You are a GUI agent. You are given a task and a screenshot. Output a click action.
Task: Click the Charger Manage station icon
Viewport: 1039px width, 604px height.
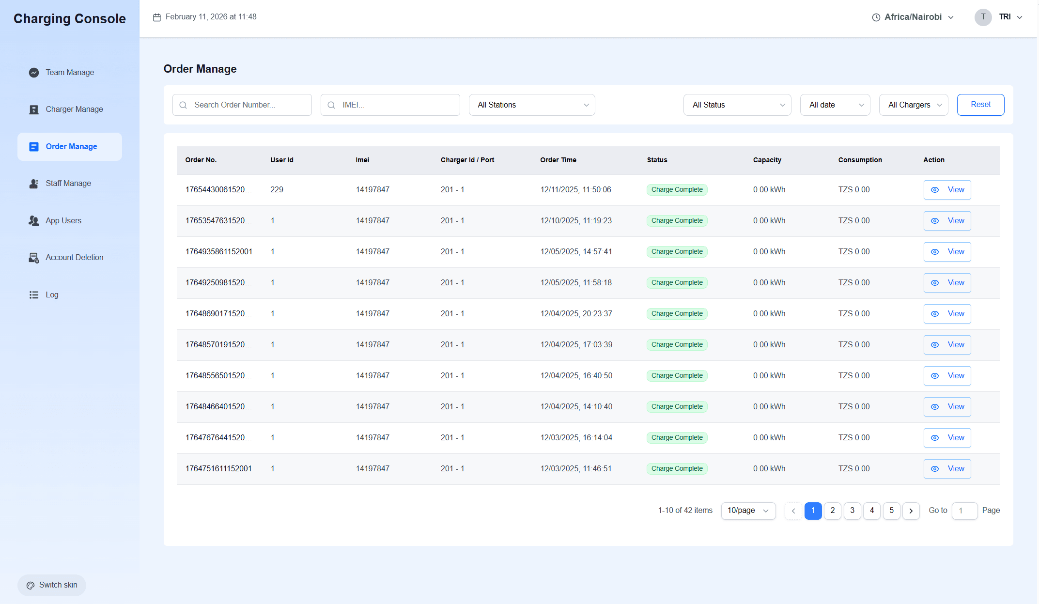coord(34,109)
